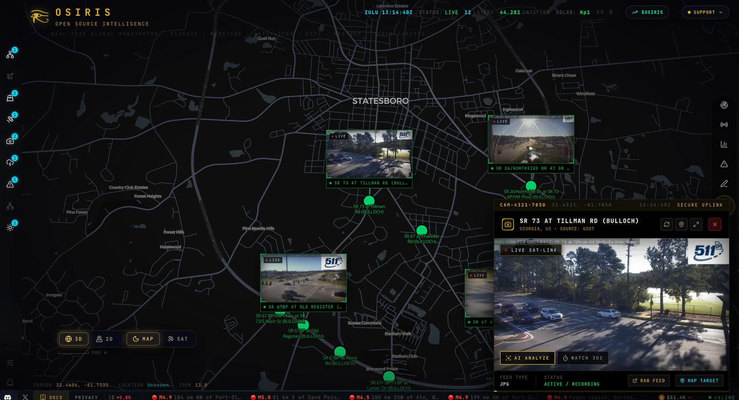739x400 pixels.
Task: Toggle the CCTV camera layer icon
Action: pos(10,141)
